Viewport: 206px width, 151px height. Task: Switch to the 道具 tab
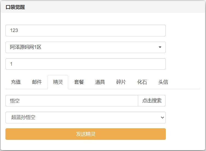coord(100,82)
